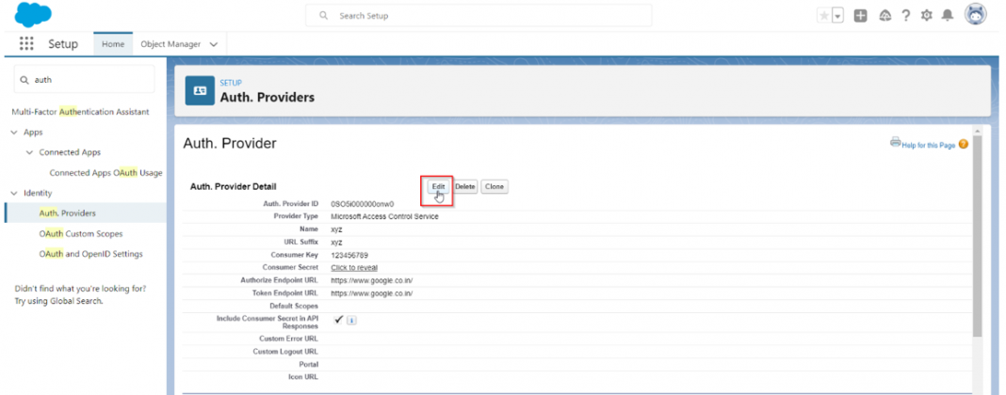1006x395 pixels.
Task: Open the App Launcher grid icon
Action: point(26,44)
